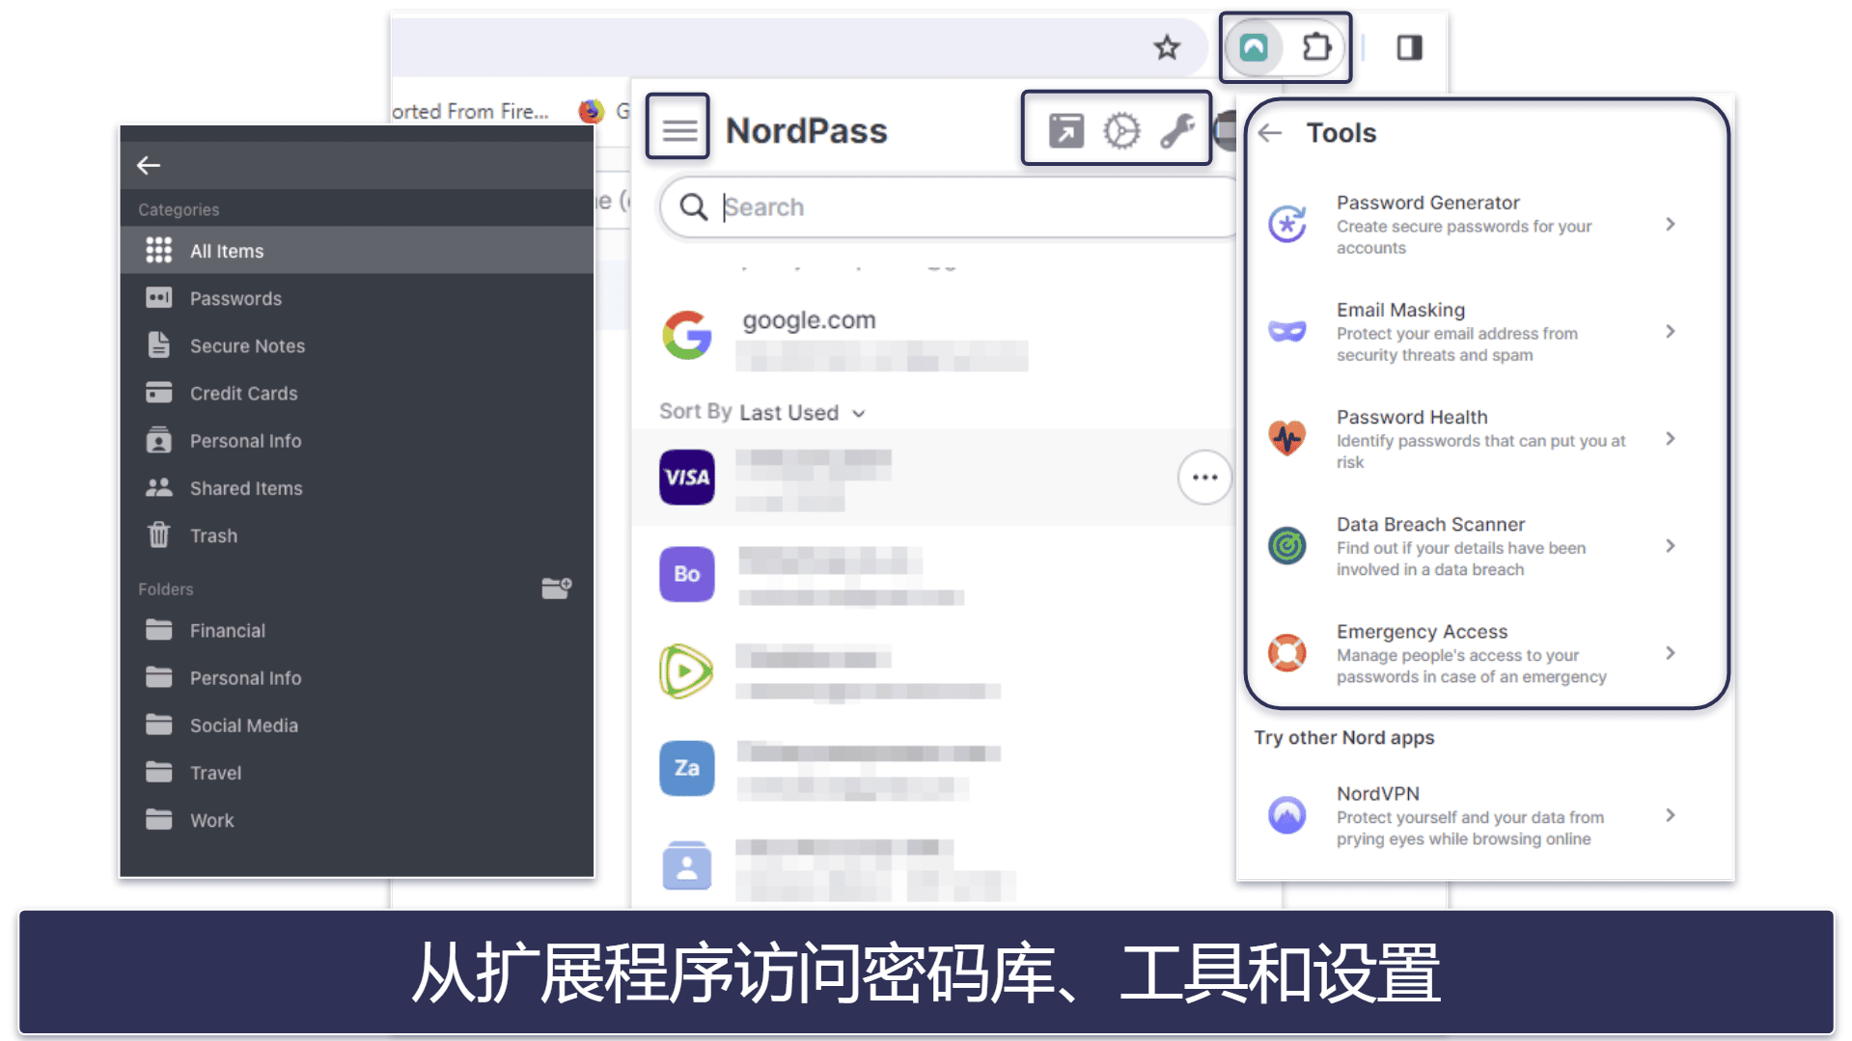Click the Data Breach Scanner radar icon

[1287, 546]
